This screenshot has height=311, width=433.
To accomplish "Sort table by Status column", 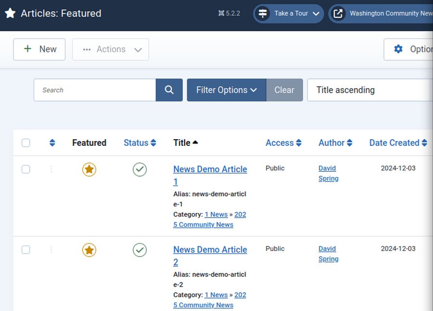I will [x=140, y=143].
